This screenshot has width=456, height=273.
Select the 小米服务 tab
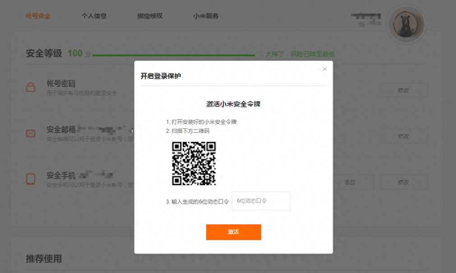[x=206, y=16]
